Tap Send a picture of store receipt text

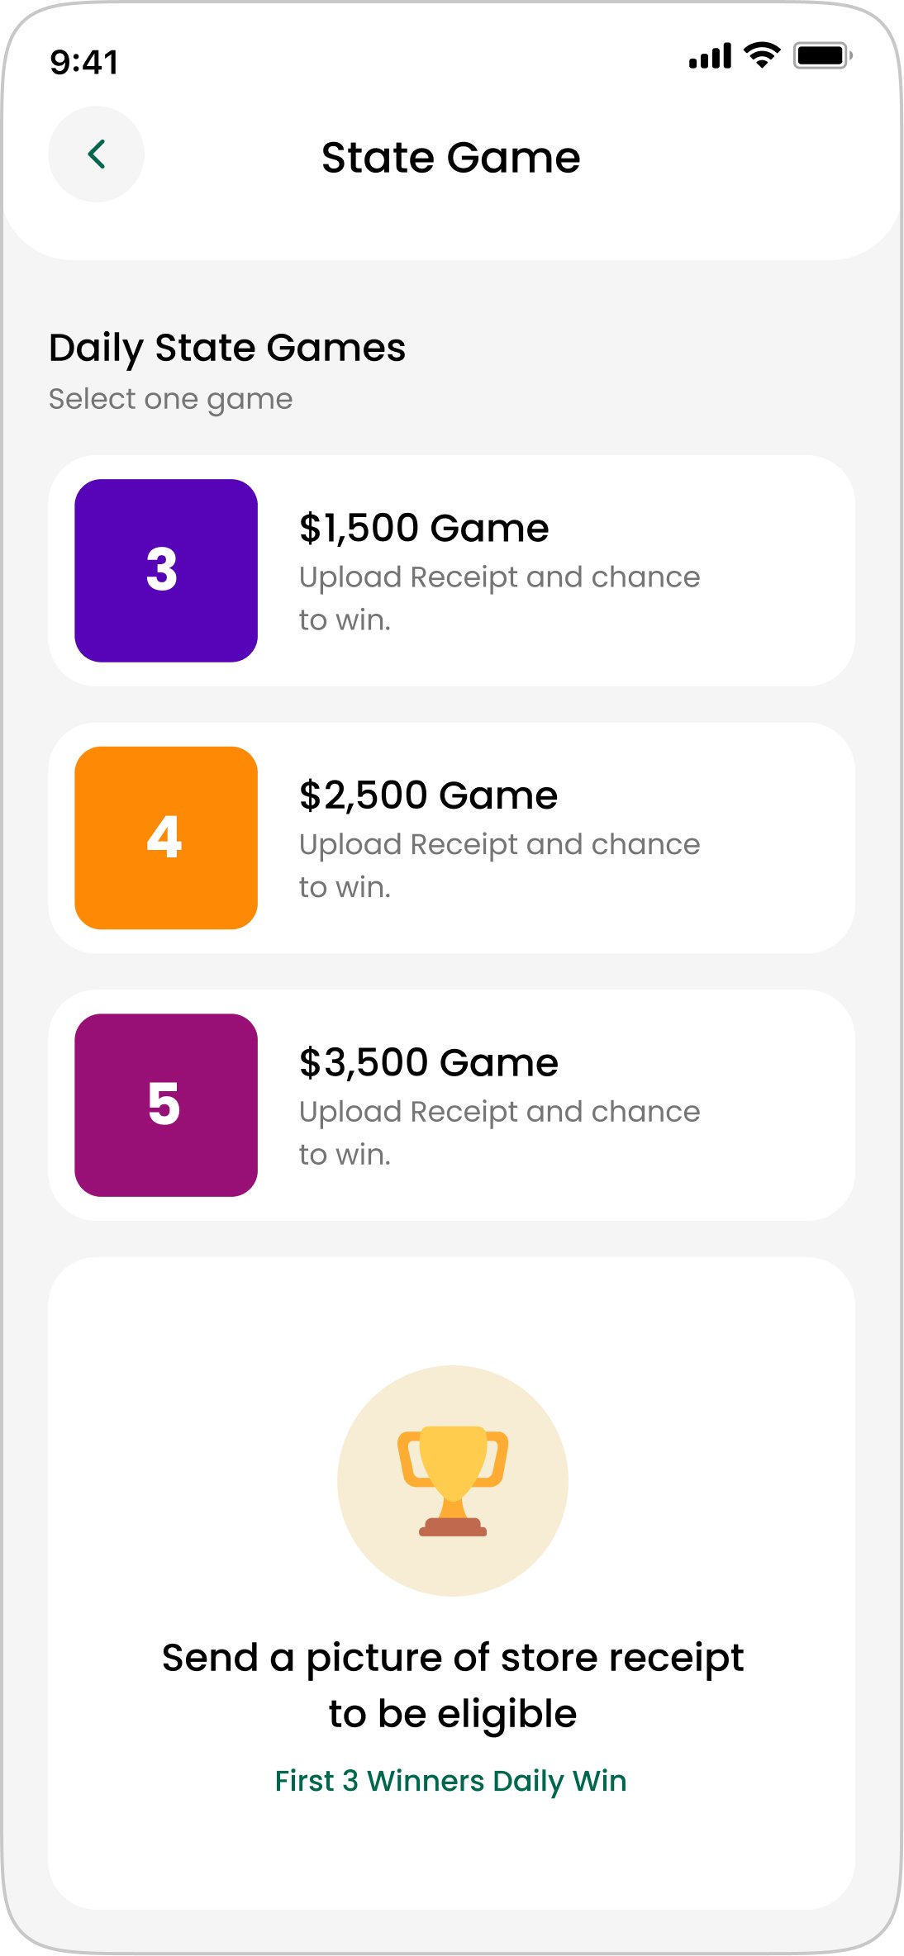pos(453,1687)
